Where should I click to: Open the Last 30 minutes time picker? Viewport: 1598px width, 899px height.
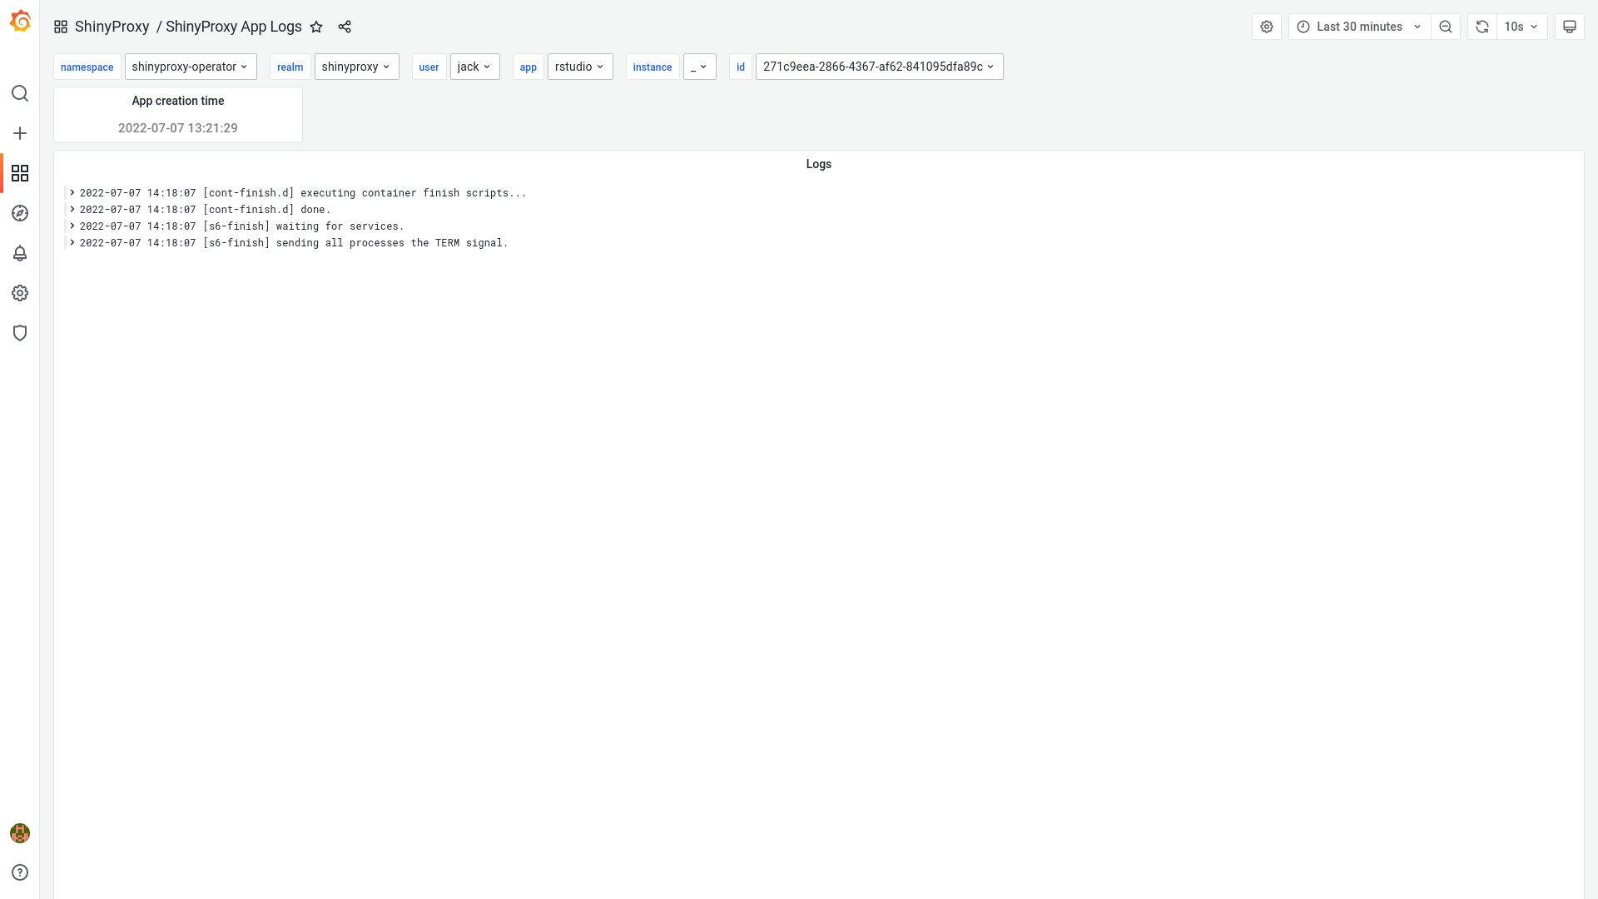point(1360,27)
